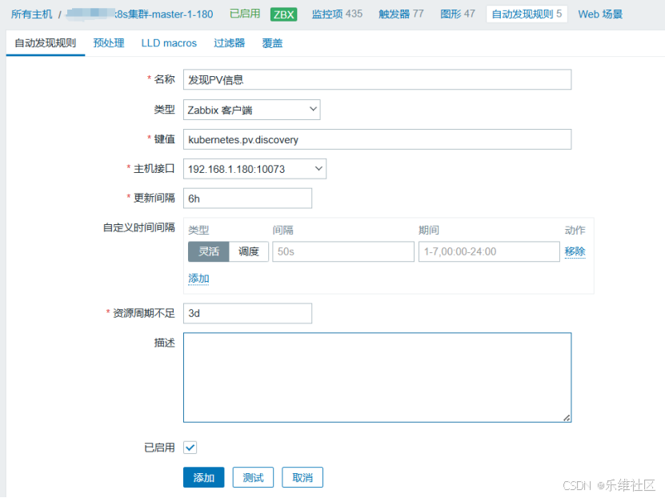The height and width of the screenshot is (498, 665).
Task: Open the 主机接口 dropdown
Action: 254,169
